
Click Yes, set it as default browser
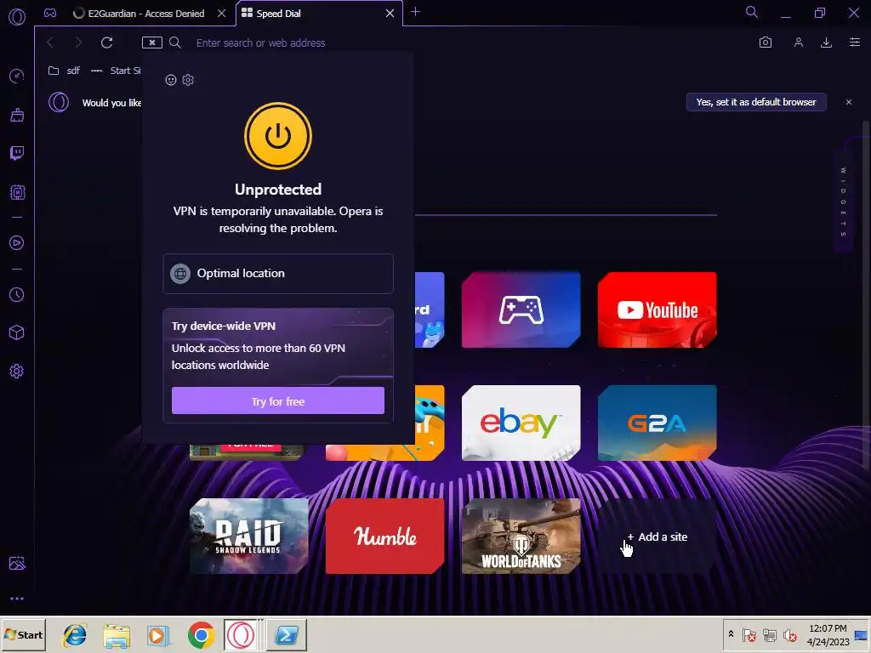[756, 102]
